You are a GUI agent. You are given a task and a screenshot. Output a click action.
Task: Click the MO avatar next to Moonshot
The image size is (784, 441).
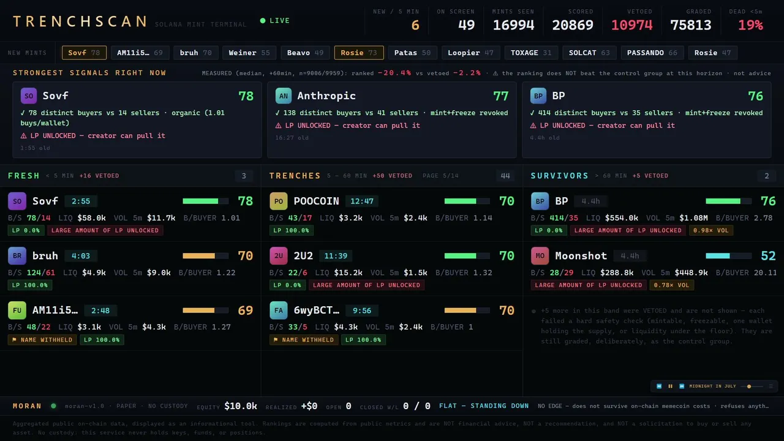click(x=540, y=255)
